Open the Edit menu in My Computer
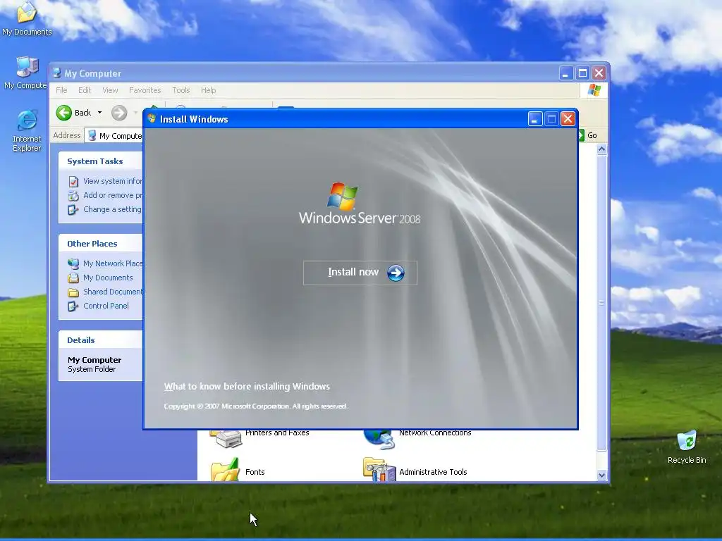The width and height of the screenshot is (722, 541). (85, 90)
